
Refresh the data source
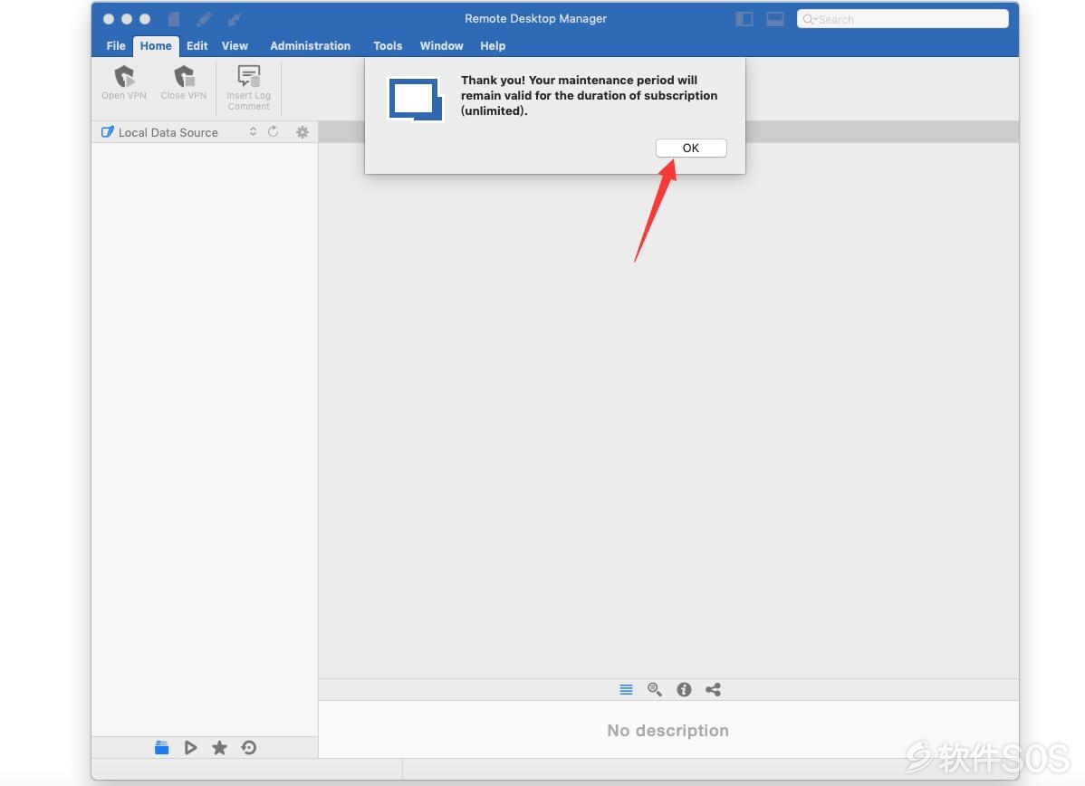[274, 131]
